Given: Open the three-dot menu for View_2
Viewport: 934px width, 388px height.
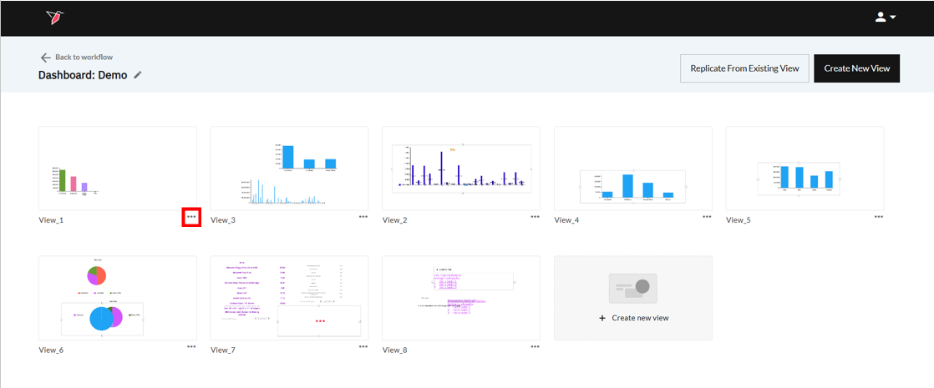Looking at the screenshot, I should coord(535,217).
